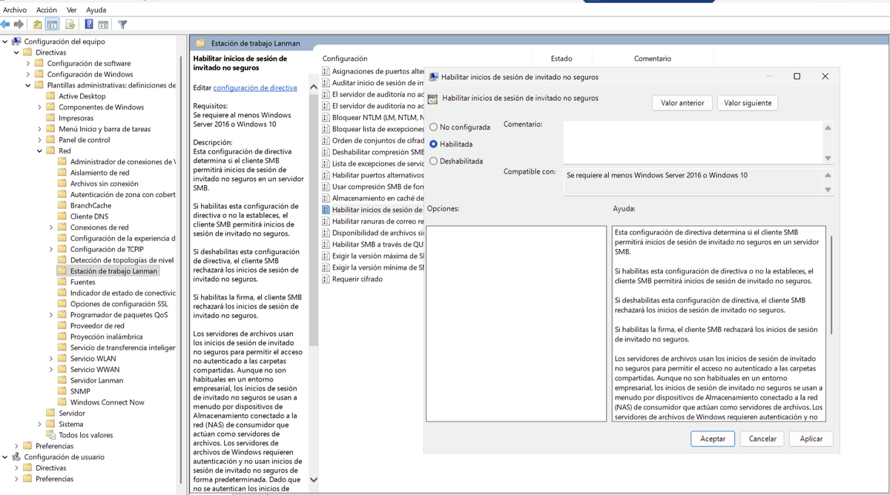Select the Cliente DNS tree item
The width and height of the screenshot is (890, 495).
click(89, 216)
